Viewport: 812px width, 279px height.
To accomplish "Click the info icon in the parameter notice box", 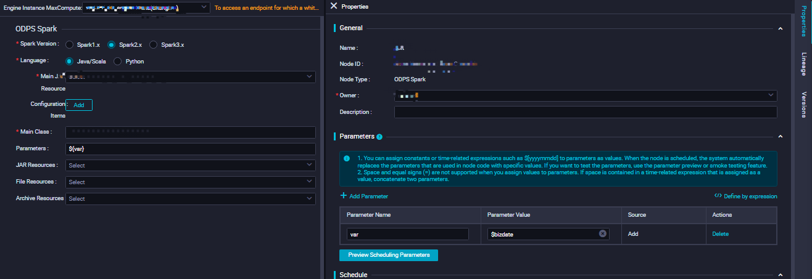I will pos(347,158).
